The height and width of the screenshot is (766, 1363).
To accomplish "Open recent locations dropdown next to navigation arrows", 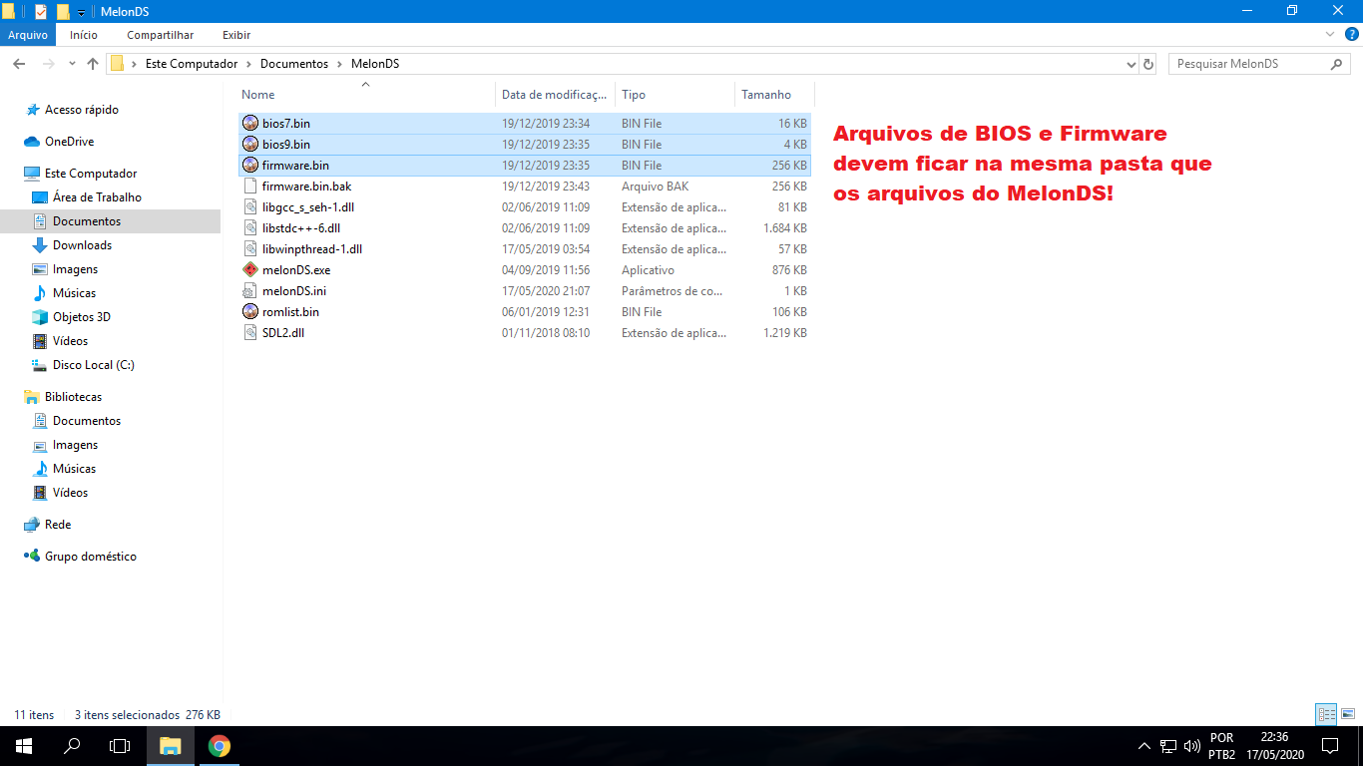I will 71,63.
